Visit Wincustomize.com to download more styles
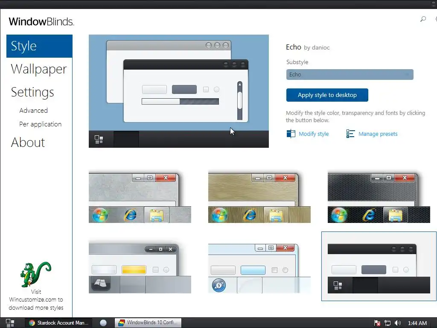This screenshot has width=437, height=328. pyautogui.click(x=36, y=299)
